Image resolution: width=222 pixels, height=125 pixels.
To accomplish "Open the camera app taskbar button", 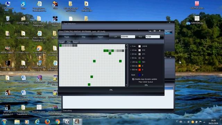I will [x=67, y=122].
